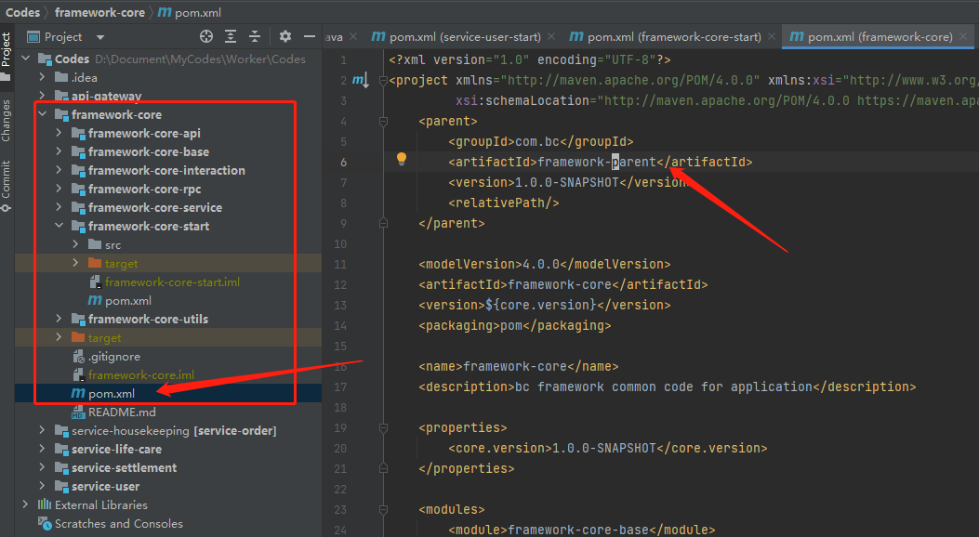Screen dimensions: 979x537
Task: Click Codes in the breadcrumb bar
Action: click(x=22, y=12)
